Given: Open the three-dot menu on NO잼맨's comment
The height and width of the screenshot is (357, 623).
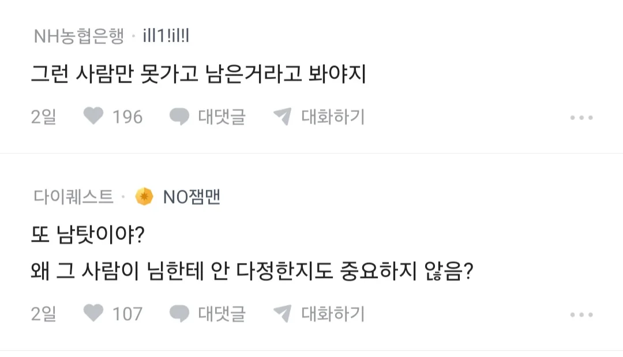Looking at the screenshot, I should tap(581, 314).
